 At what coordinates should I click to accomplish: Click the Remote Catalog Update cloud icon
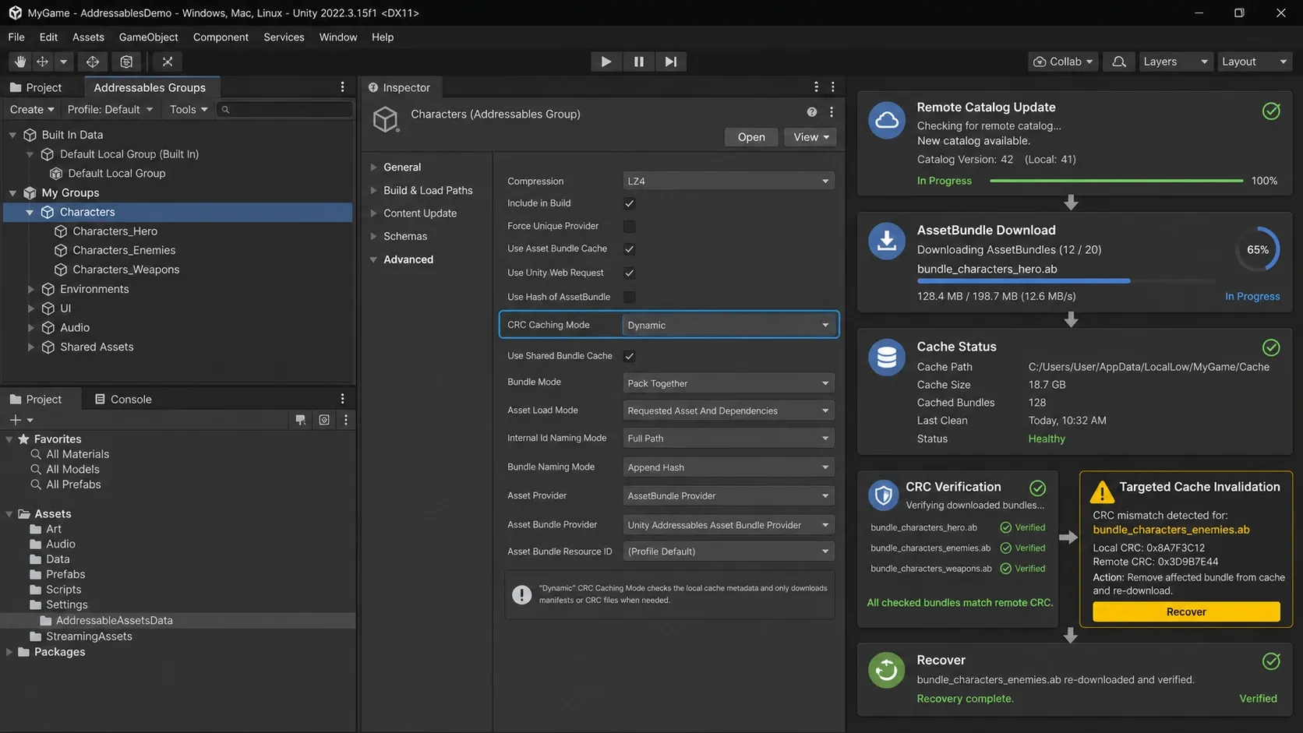coord(887,120)
